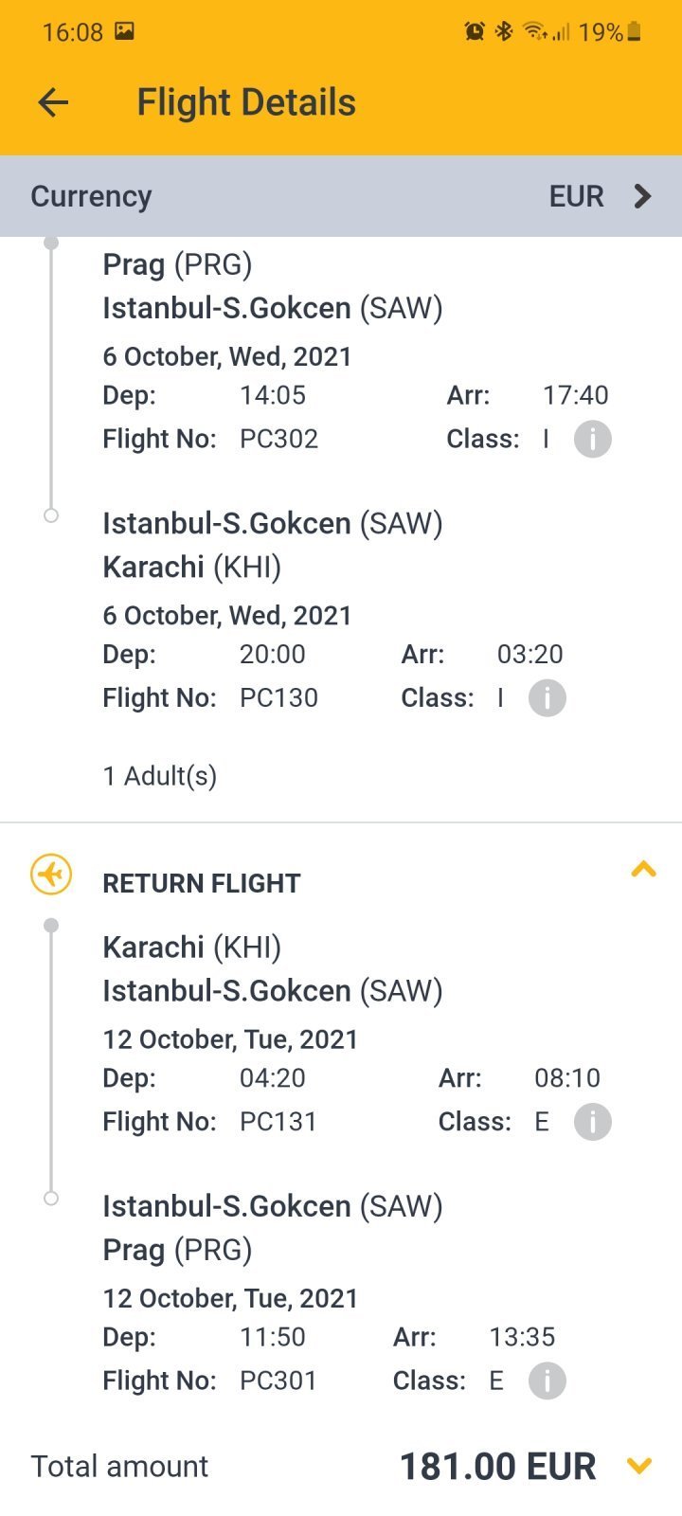Tap the return flight airplane icon
682x1516 pixels.
[51, 874]
